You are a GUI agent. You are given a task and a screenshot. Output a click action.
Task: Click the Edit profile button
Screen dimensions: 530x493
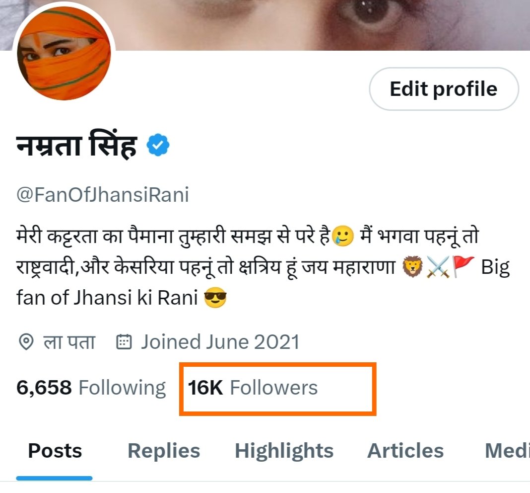pos(444,89)
